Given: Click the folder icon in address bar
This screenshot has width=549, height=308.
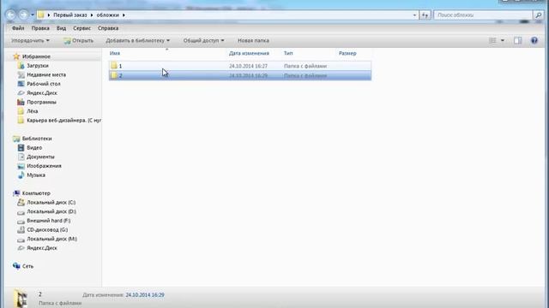Looking at the screenshot, I should click(41, 15).
